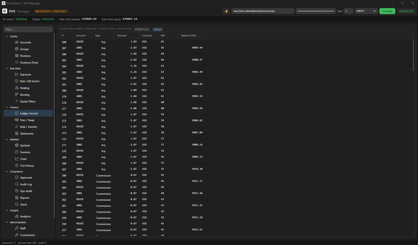The height and width of the screenshot is (245, 418).
Task: Click the Ledger Journal book icon
Action: [x=17, y=113]
